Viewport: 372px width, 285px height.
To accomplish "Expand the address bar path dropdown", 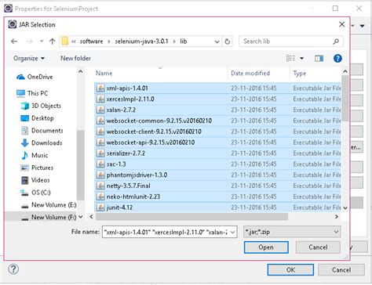I will (217, 41).
